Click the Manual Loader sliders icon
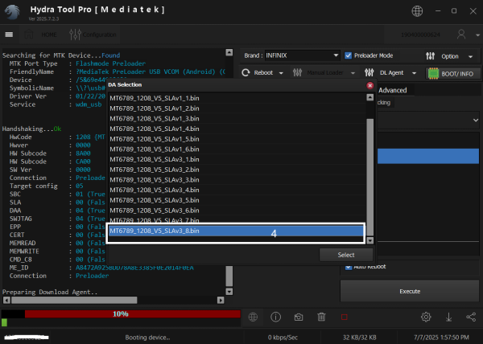The height and width of the screenshot is (344, 483). click(297, 72)
